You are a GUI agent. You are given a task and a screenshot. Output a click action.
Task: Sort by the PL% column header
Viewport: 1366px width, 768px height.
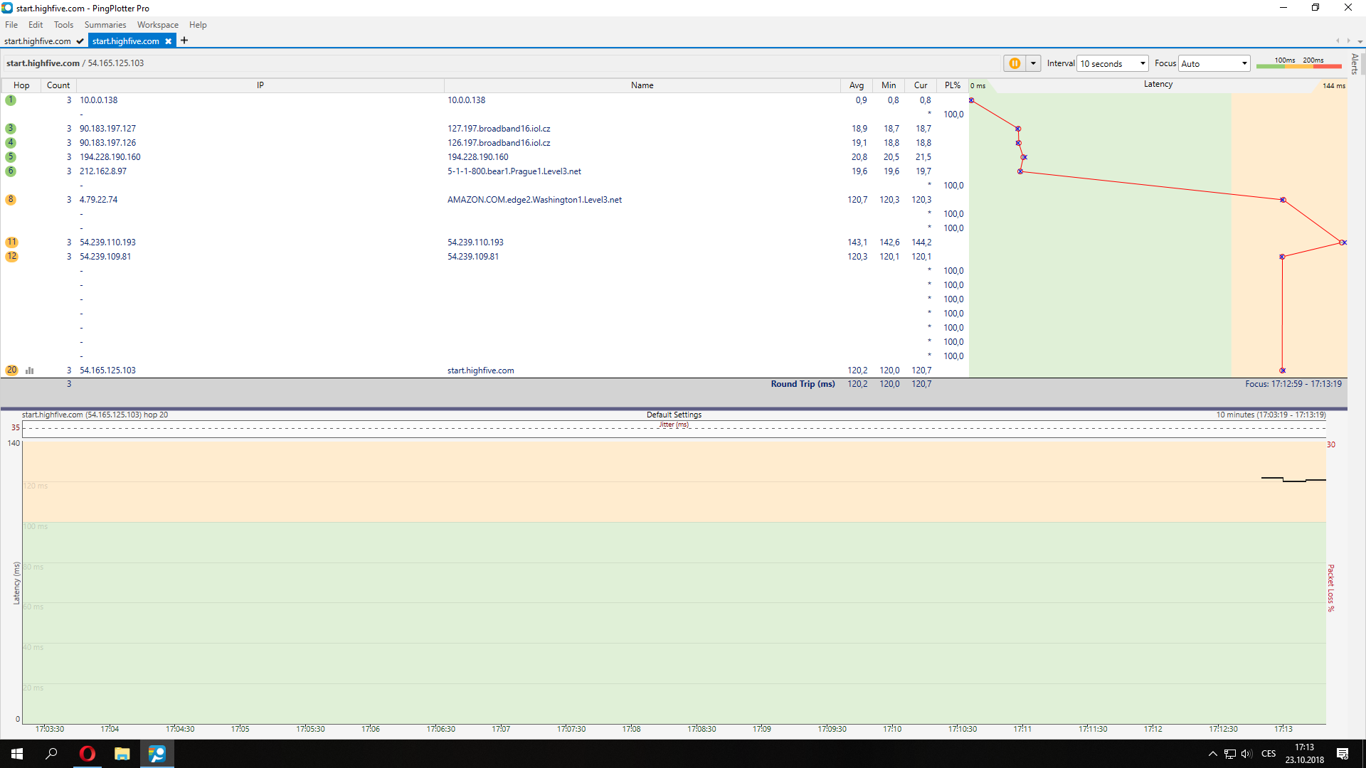point(952,85)
